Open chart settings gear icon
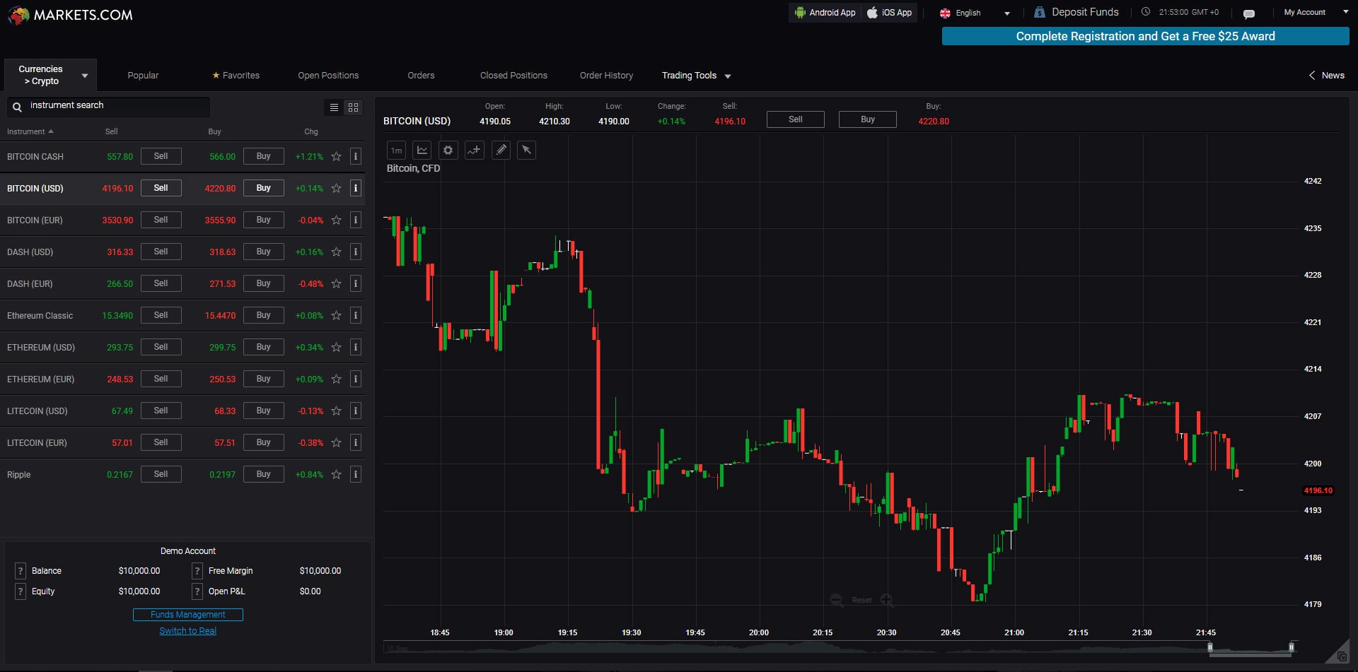The image size is (1358, 672). 448,151
